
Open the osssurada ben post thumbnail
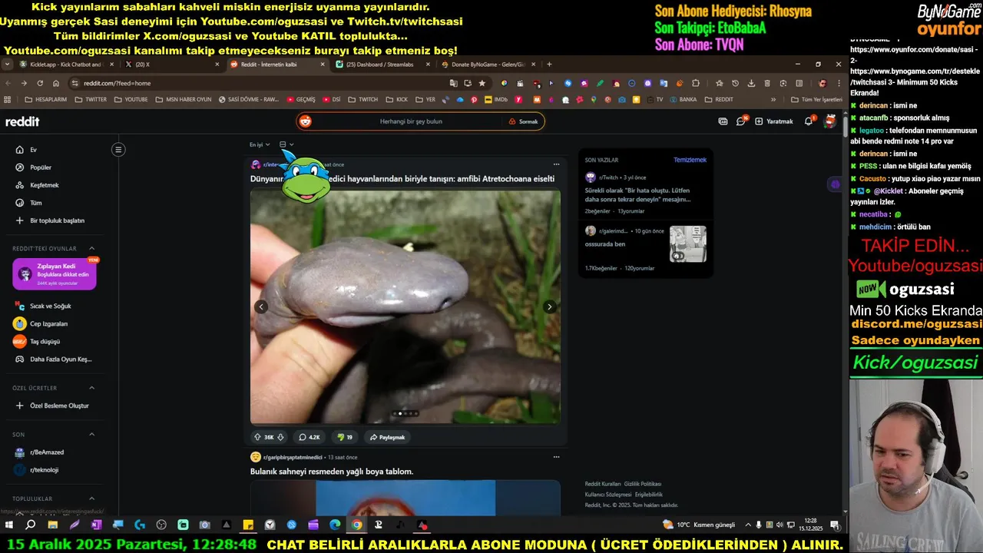point(688,243)
